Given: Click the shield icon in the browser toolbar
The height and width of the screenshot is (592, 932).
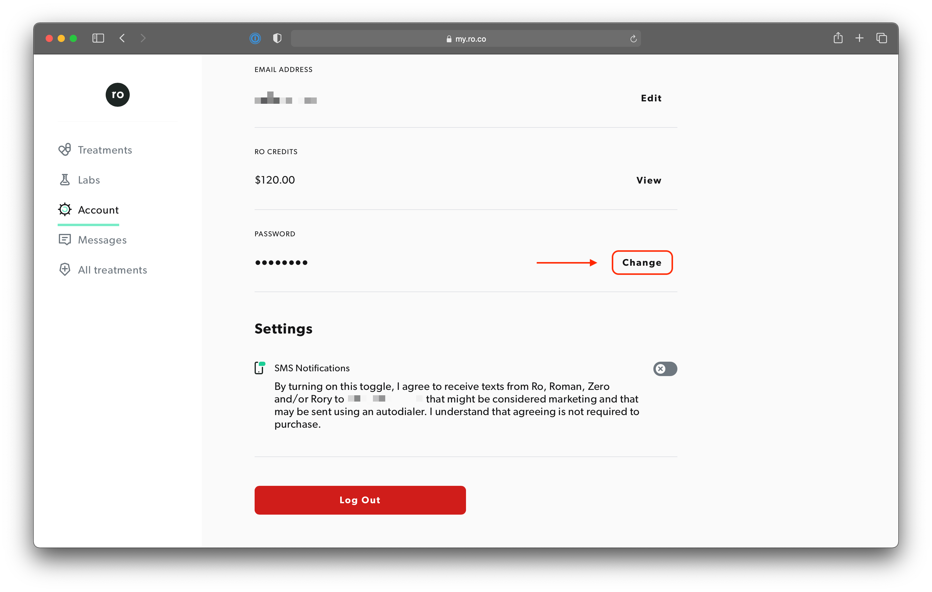Looking at the screenshot, I should coord(277,38).
